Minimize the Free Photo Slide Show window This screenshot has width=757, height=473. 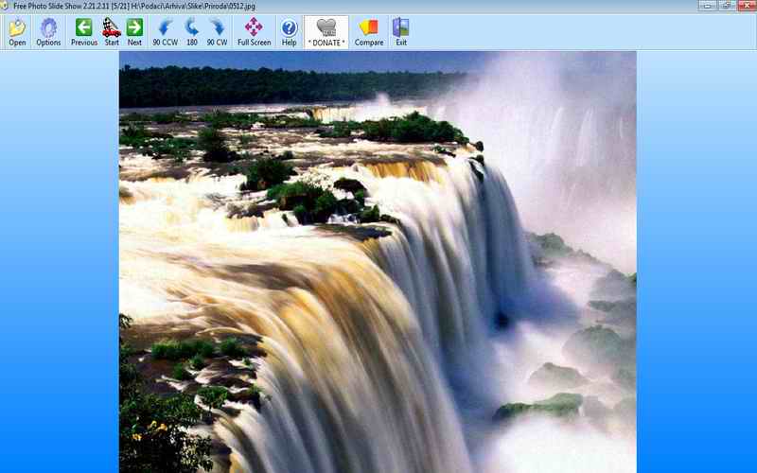click(704, 5)
